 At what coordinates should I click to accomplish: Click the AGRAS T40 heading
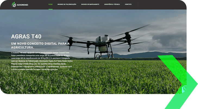pyautogui.click(x=26, y=37)
